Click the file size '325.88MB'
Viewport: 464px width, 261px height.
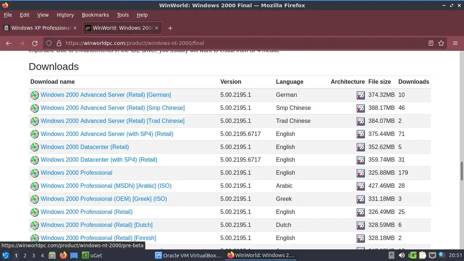(381, 173)
